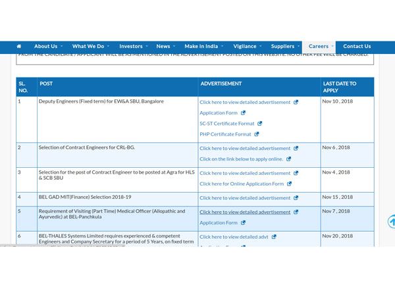
Task: Open external icon next to PHP Certificate Format
Action: pyautogui.click(x=257, y=134)
